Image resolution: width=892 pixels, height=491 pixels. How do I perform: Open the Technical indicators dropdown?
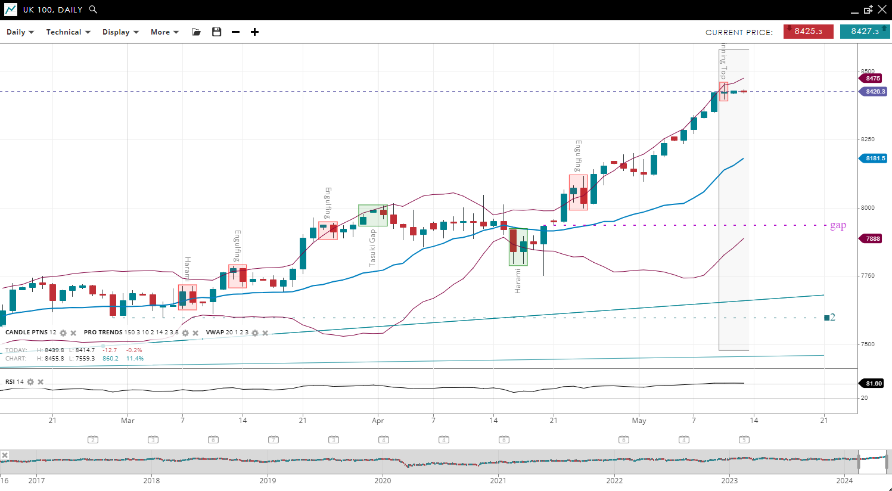tap(68, 32)
